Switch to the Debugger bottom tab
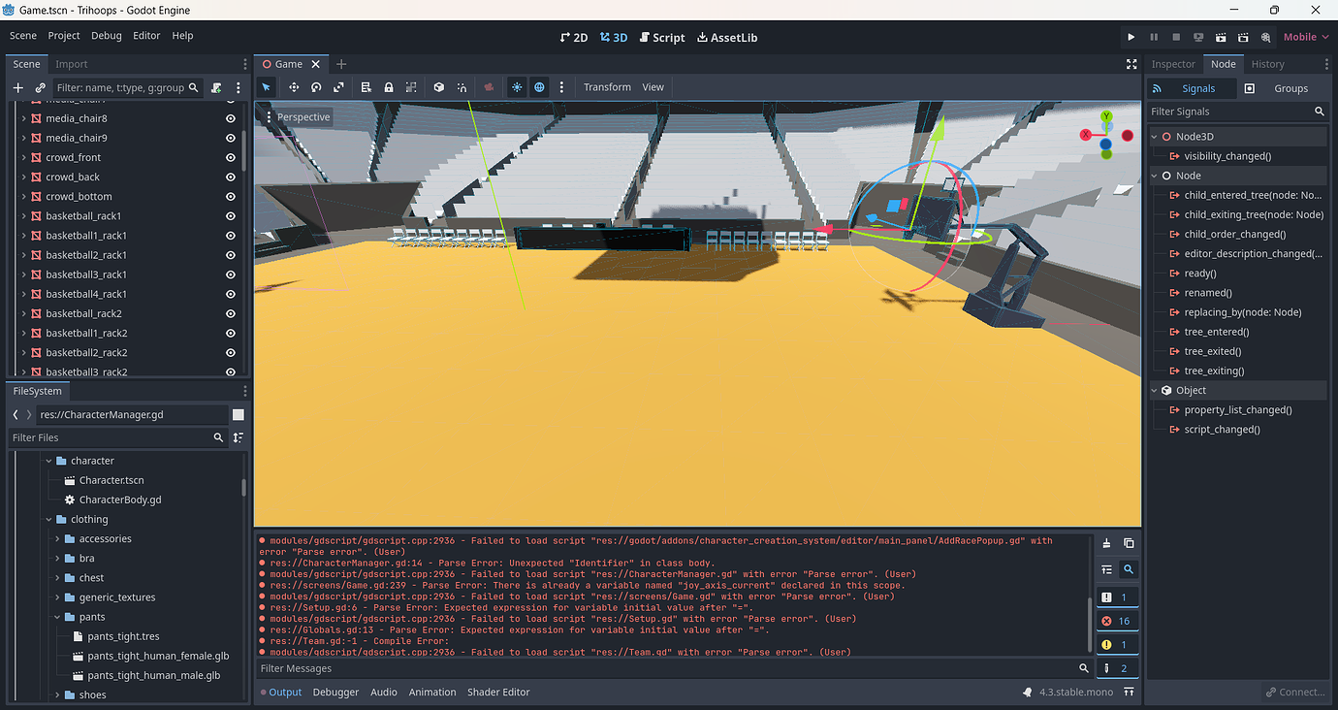This screenshot has width=1338, height=710. pos(335,692)
